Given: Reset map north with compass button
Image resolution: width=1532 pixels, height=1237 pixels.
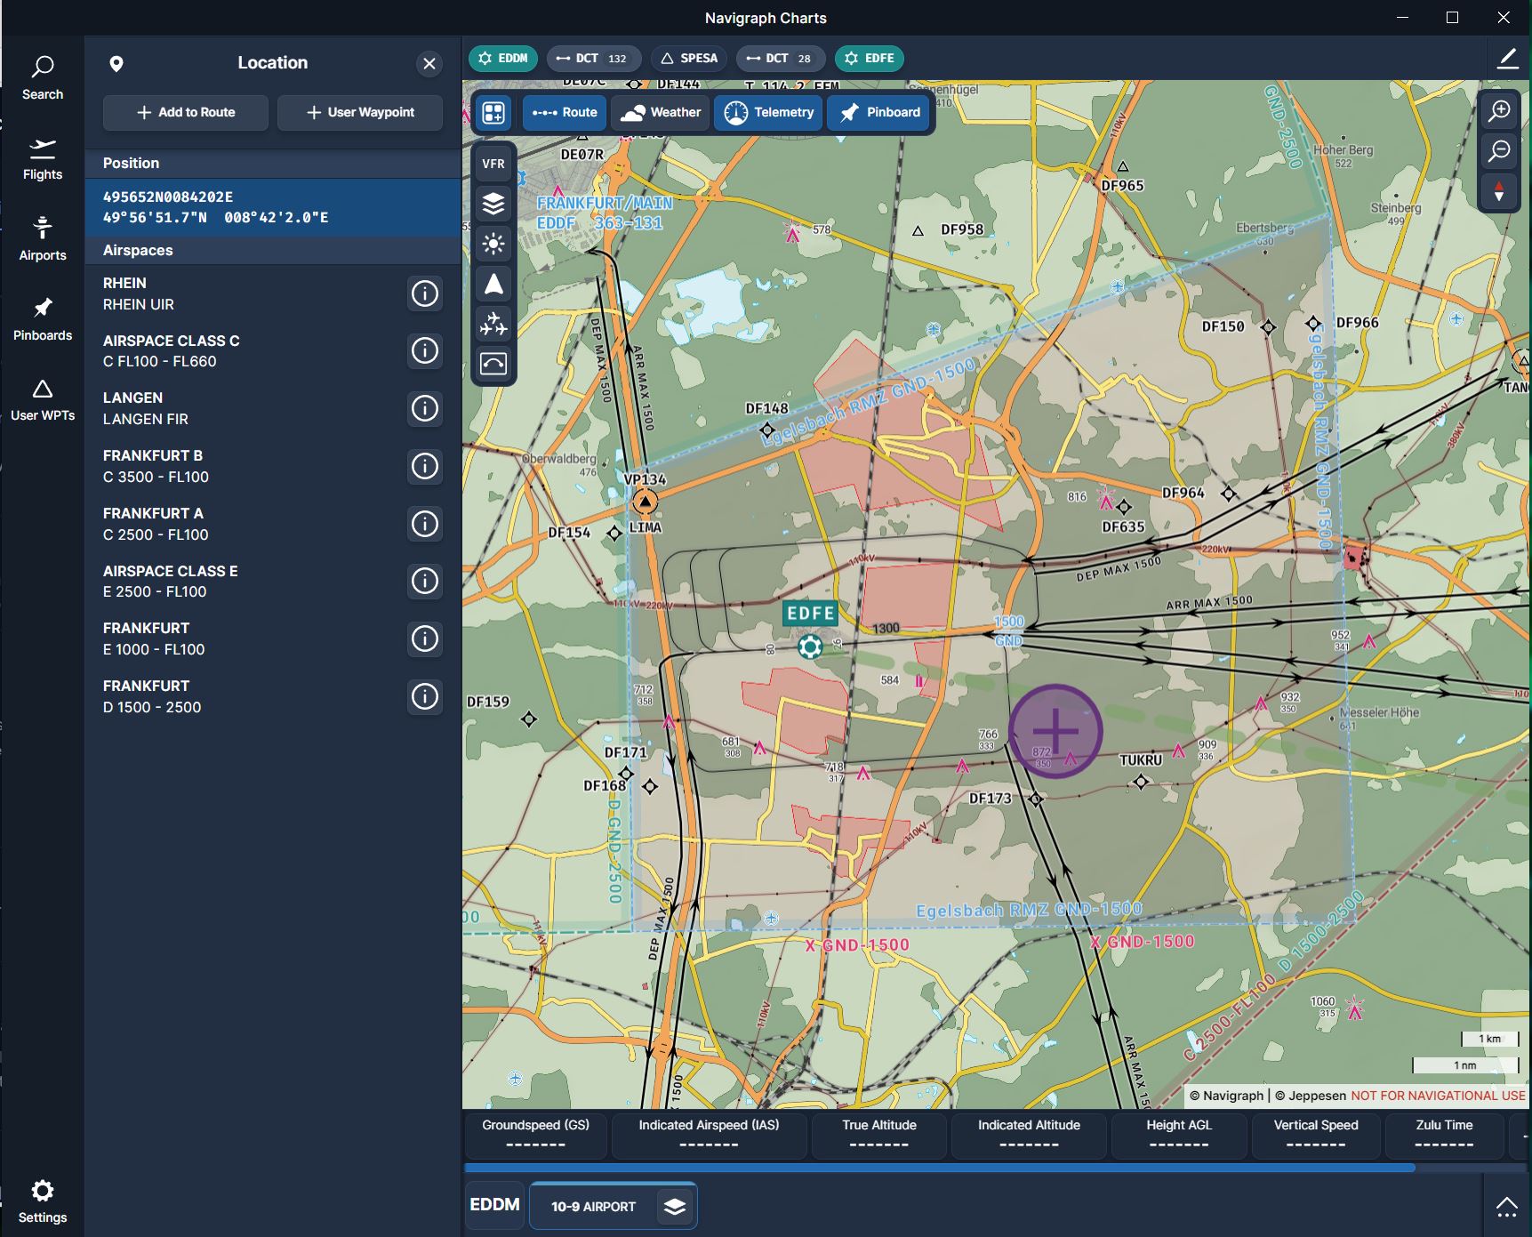Looking at the screenshot, I should point(1500,191).
